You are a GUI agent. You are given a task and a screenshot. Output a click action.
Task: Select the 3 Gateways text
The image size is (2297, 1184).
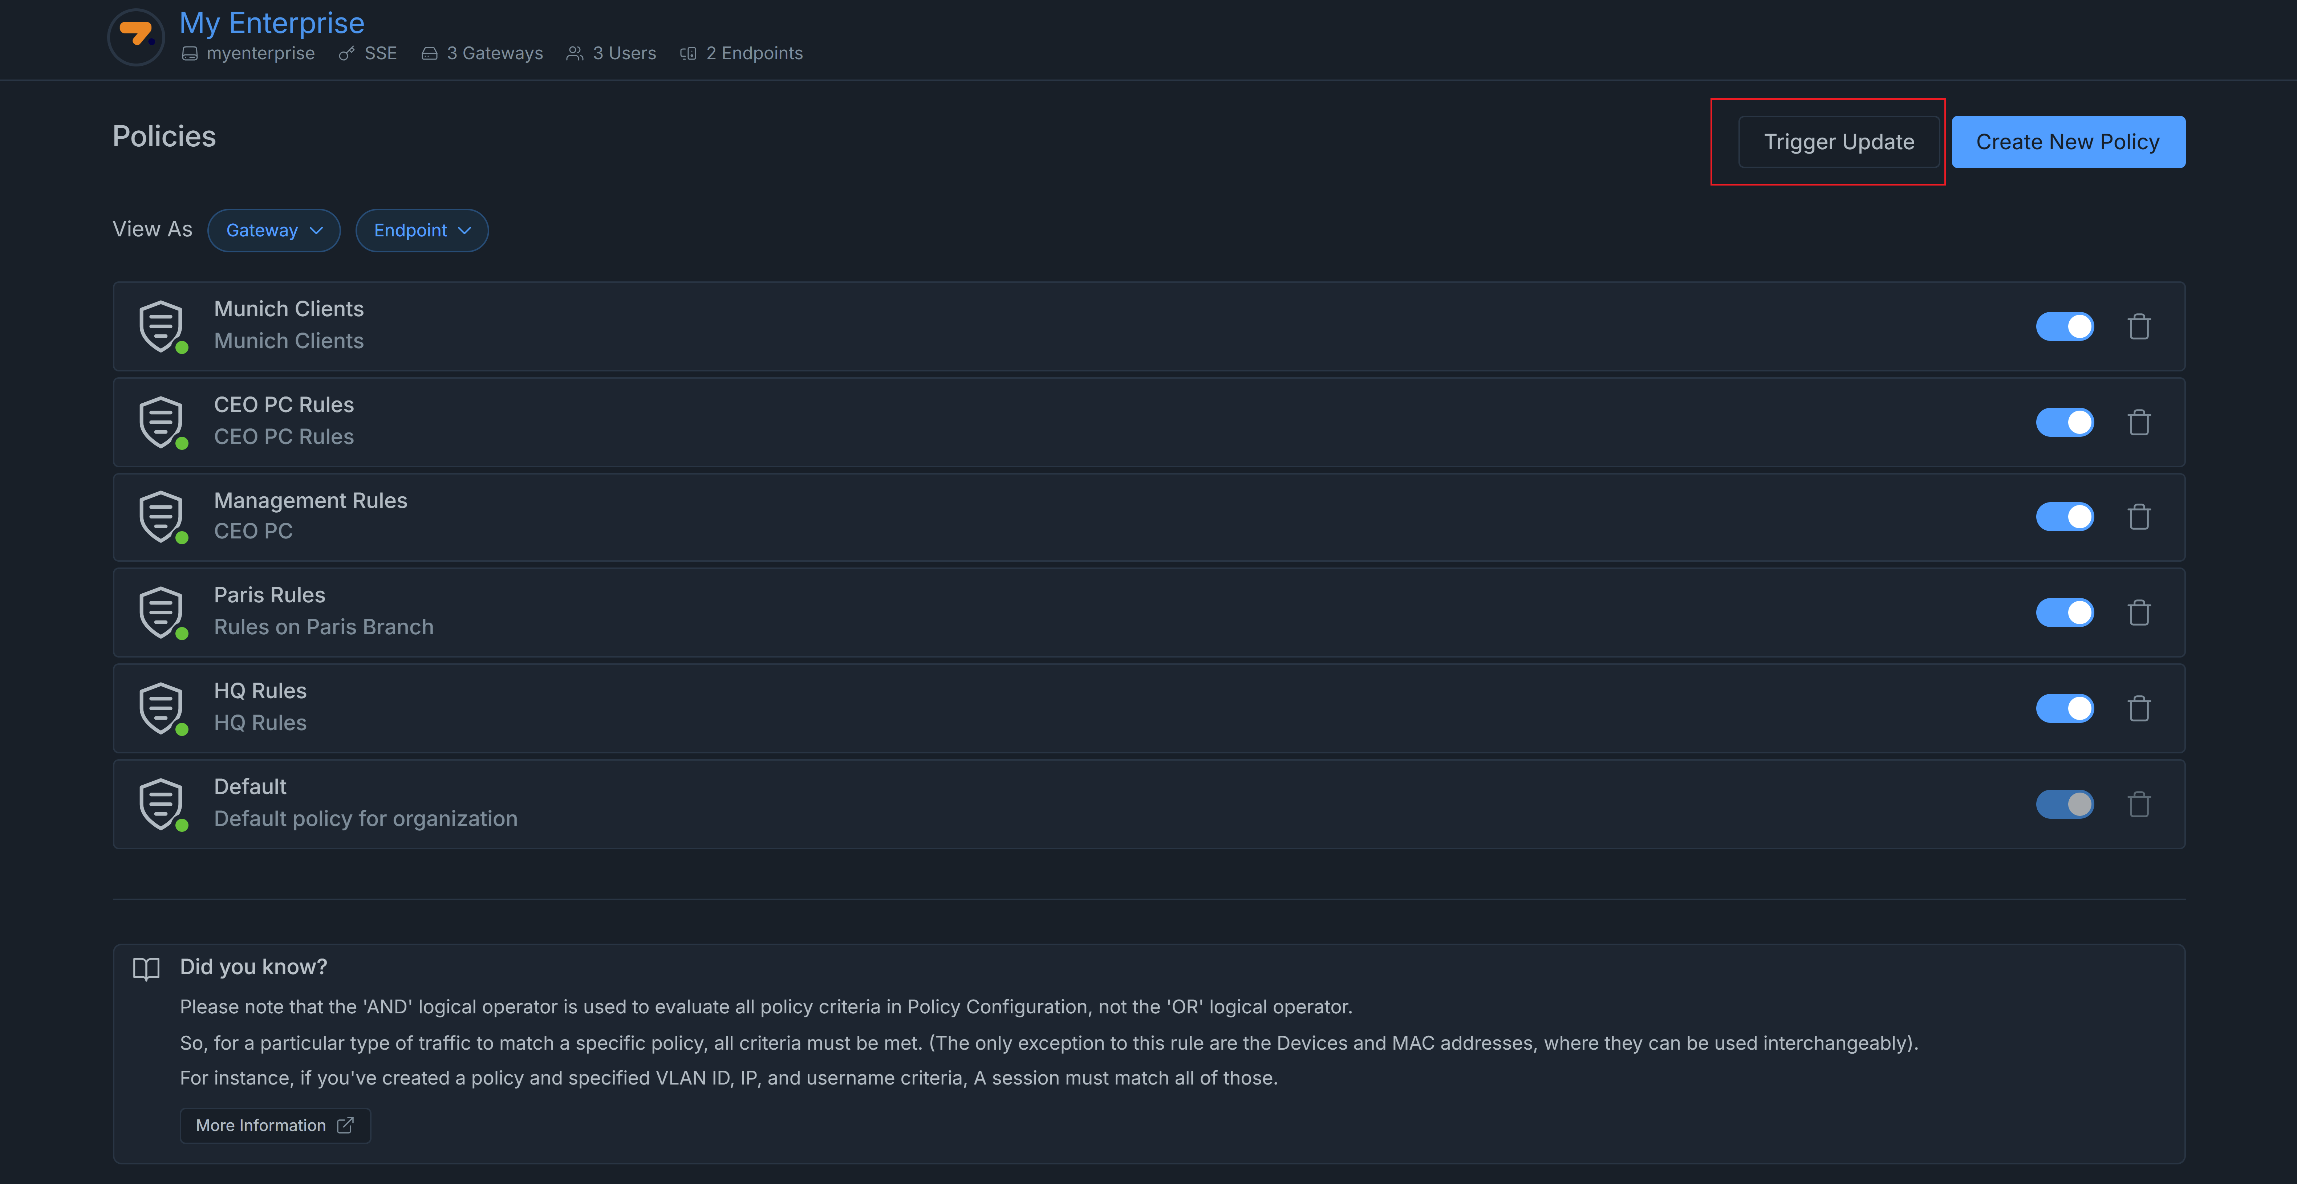coord(495,53)
